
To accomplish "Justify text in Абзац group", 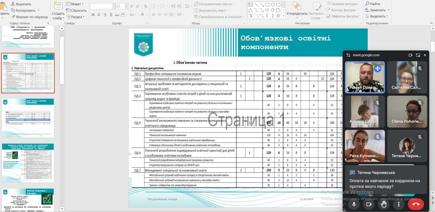I will tap(172, 15).
